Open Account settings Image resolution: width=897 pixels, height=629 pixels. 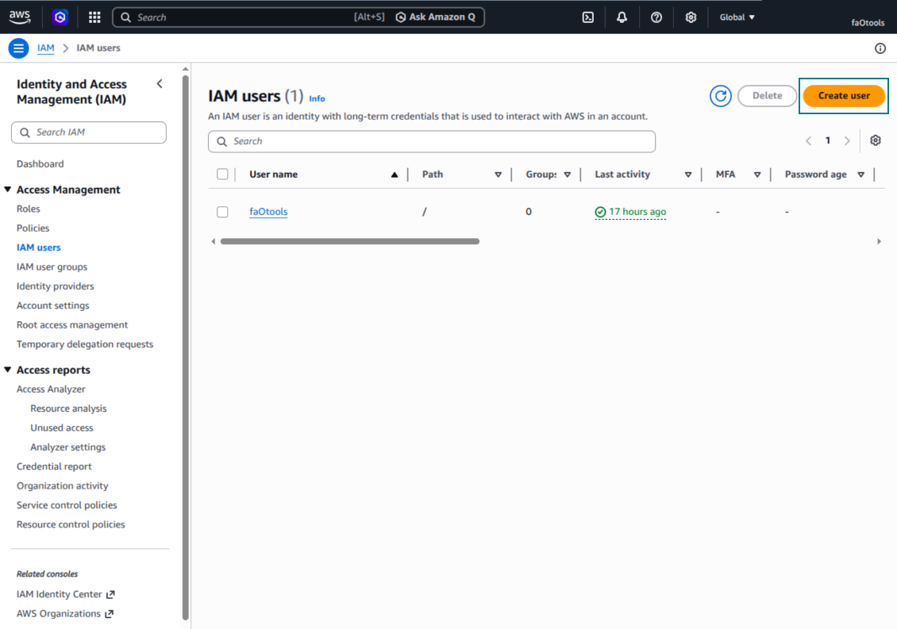(52, 305)
